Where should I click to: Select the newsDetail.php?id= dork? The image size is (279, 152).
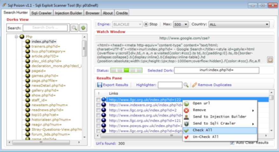49,85
